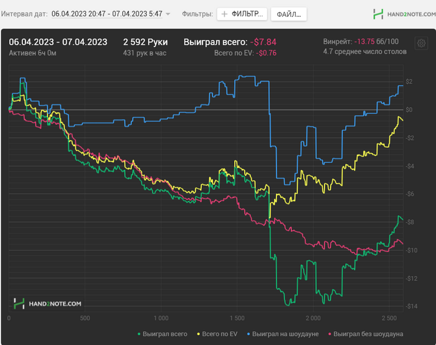
Task: Toggle the green Выиграл всего legend entry
Action: click(x=163, y=334)
